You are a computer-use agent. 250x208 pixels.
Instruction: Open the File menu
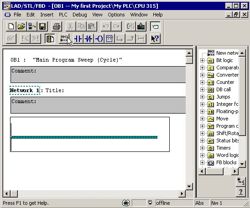17,15
